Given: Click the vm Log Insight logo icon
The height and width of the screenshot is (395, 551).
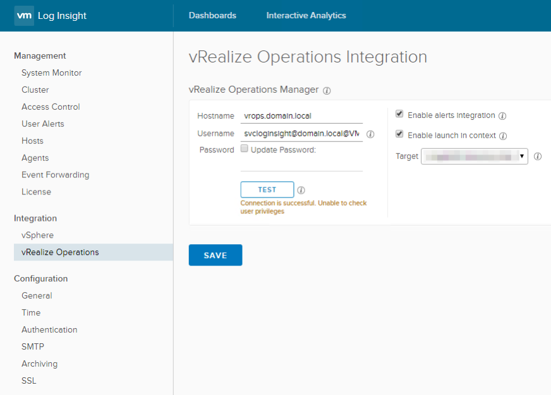Looking at the screenshot, I should (24, 16).
